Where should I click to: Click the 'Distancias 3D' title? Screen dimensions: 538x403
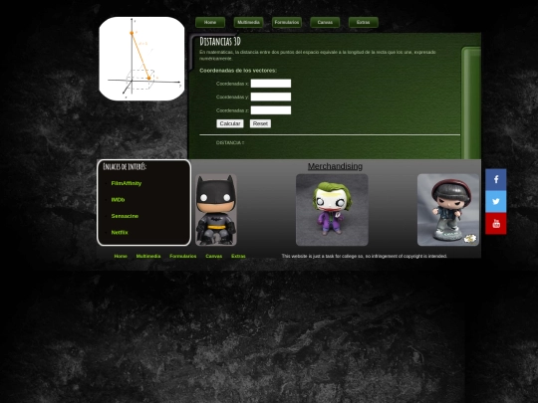coord(220,42)
